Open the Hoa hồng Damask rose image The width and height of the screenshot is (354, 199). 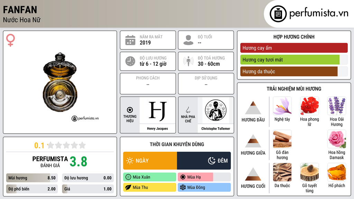point(337,139)
